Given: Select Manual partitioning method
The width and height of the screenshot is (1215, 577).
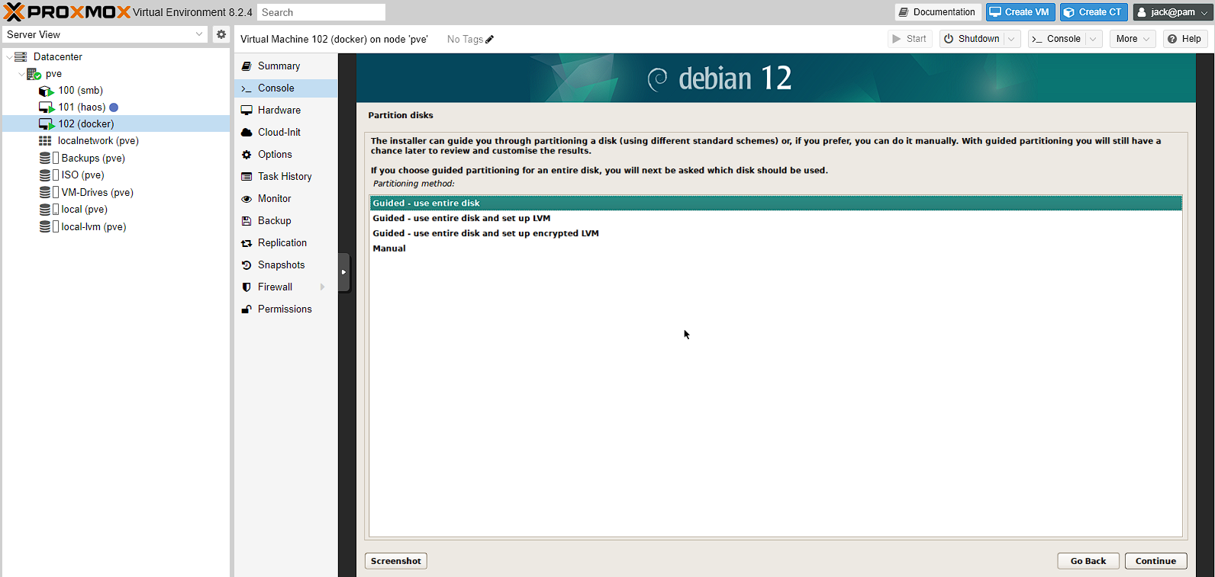Looking at the screenshot, I should tap(775, 248).
